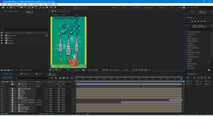Click Toggle Switches / Modes button
The height and width of the screenshot is (116, 213).
coord(46,114)
